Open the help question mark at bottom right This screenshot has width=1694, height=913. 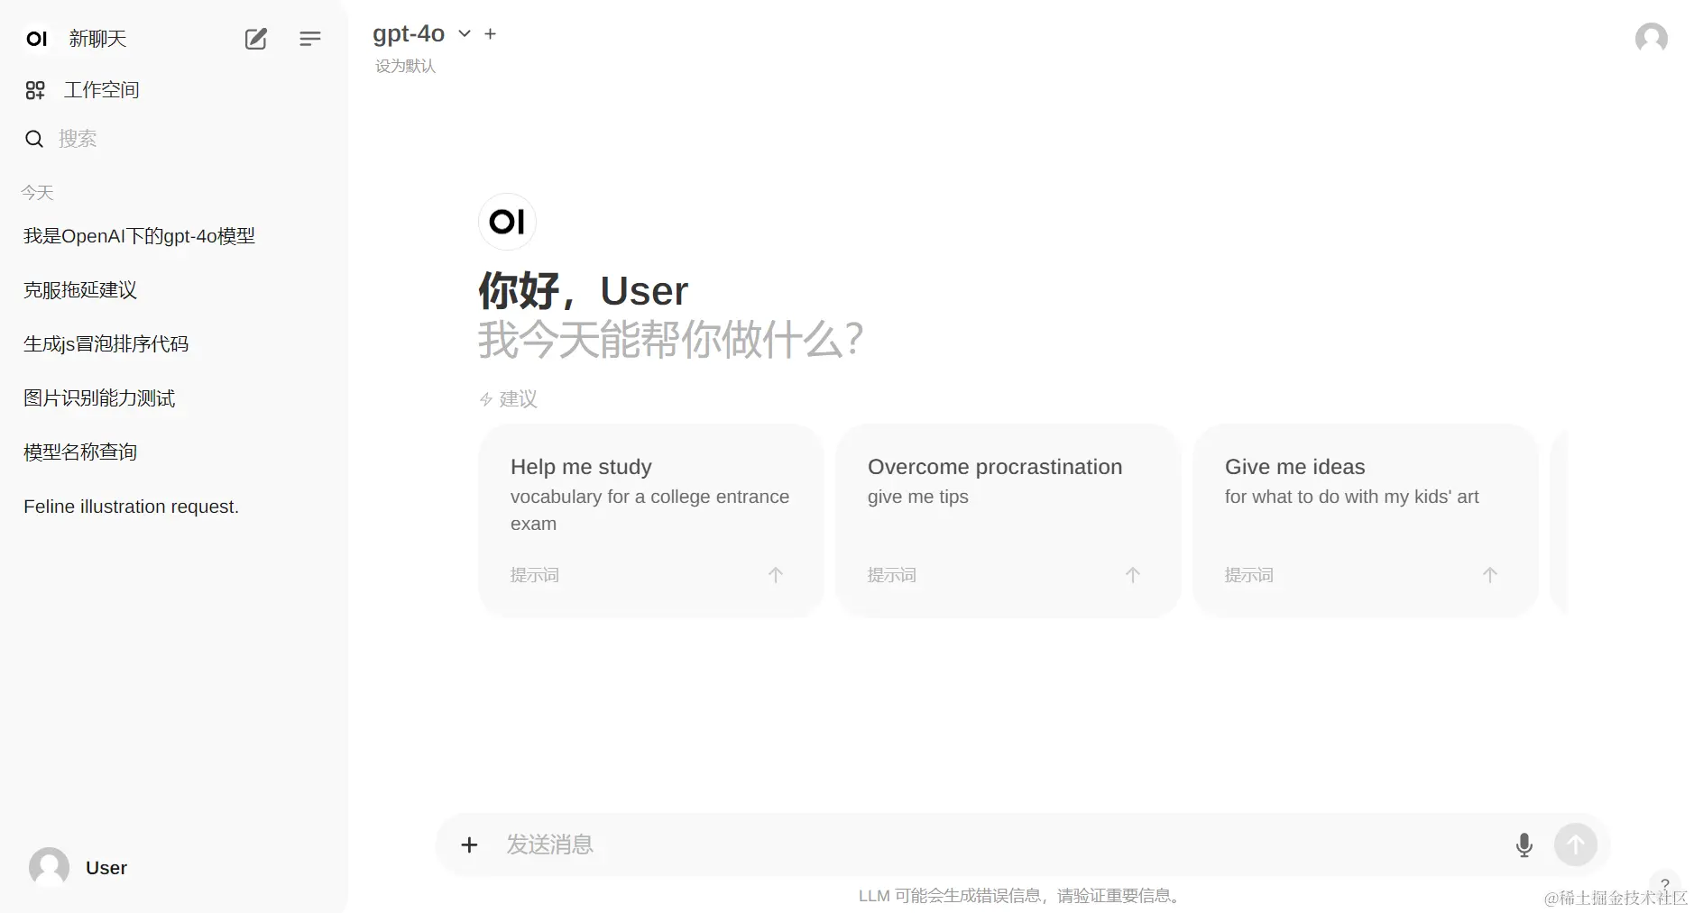point(1665,885)
